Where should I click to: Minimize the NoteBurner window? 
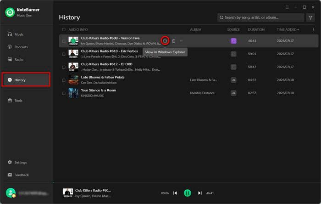click(x=296, y=7)
